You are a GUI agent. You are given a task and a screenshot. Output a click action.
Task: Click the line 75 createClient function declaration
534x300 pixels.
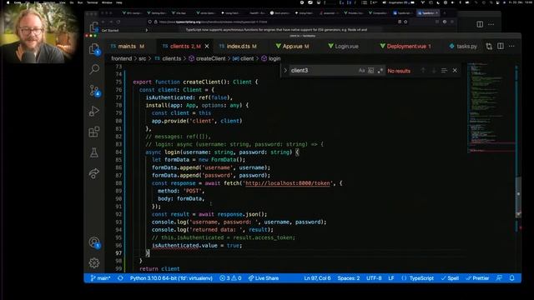tap(195, 82)
